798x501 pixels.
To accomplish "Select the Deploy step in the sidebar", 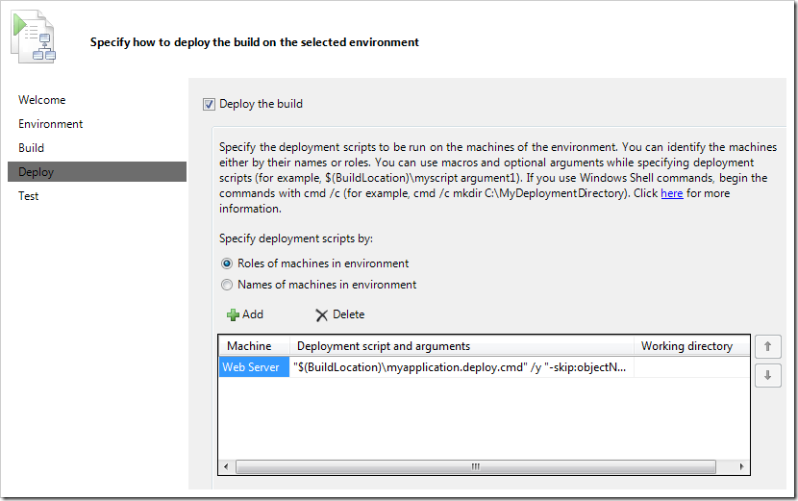I will [x=97, y=171].
